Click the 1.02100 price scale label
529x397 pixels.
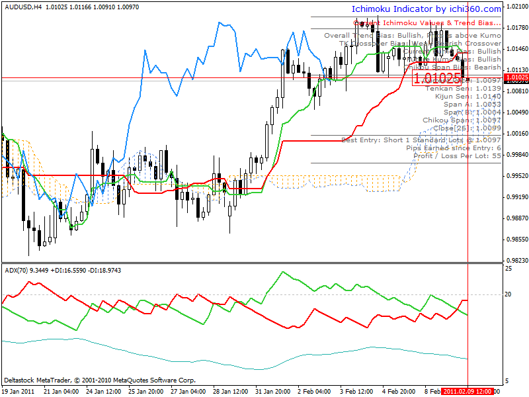point(517,7)
